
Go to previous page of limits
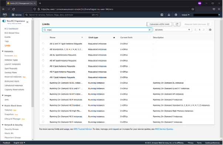click(195, 30)
